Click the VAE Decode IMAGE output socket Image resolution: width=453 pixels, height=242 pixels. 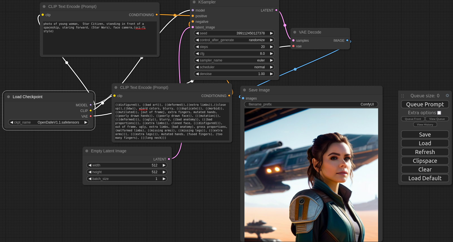[x=347, y=40]
